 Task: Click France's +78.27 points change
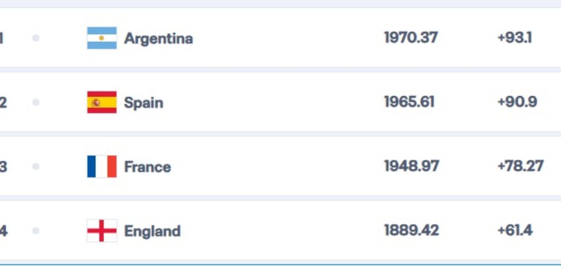(x=520, y=166)
